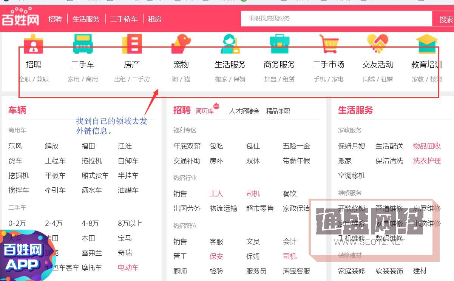This screenshot has height=281, width=454.
Task: Open 二手轿车 in the navigation bar
Action: (x=124, y=19)
